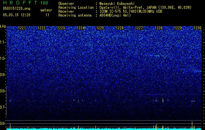The width and height of the screenshot is (205, 130).
Task: Click the 1223 time marker
Action: coord(61,28)
